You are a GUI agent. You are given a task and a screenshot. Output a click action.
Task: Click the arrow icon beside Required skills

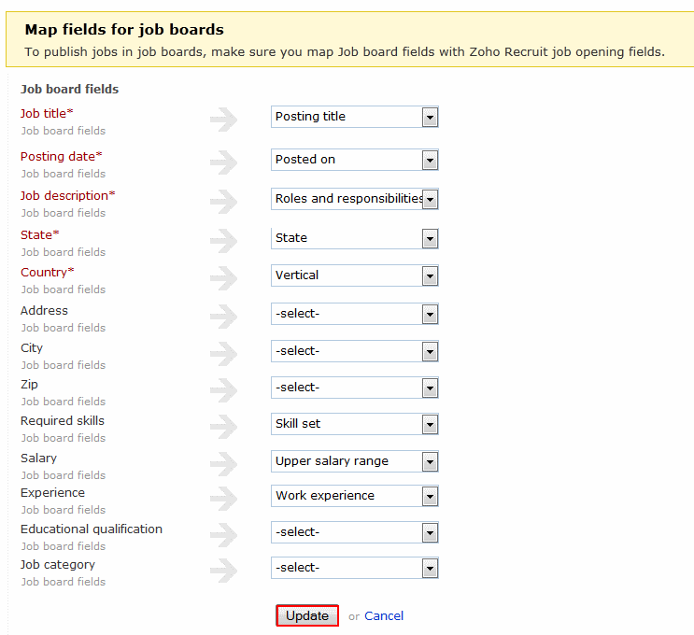224,426
